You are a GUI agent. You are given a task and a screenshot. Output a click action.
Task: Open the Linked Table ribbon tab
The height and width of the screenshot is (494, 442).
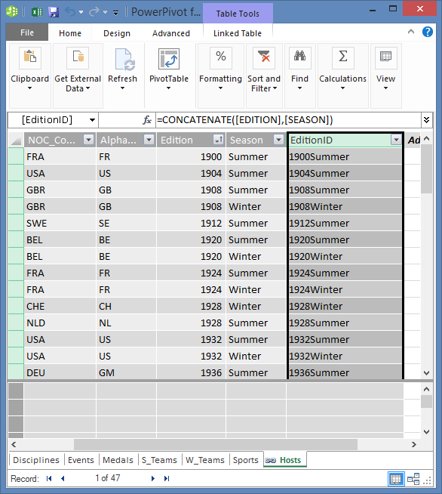click(x=238, y=33)
